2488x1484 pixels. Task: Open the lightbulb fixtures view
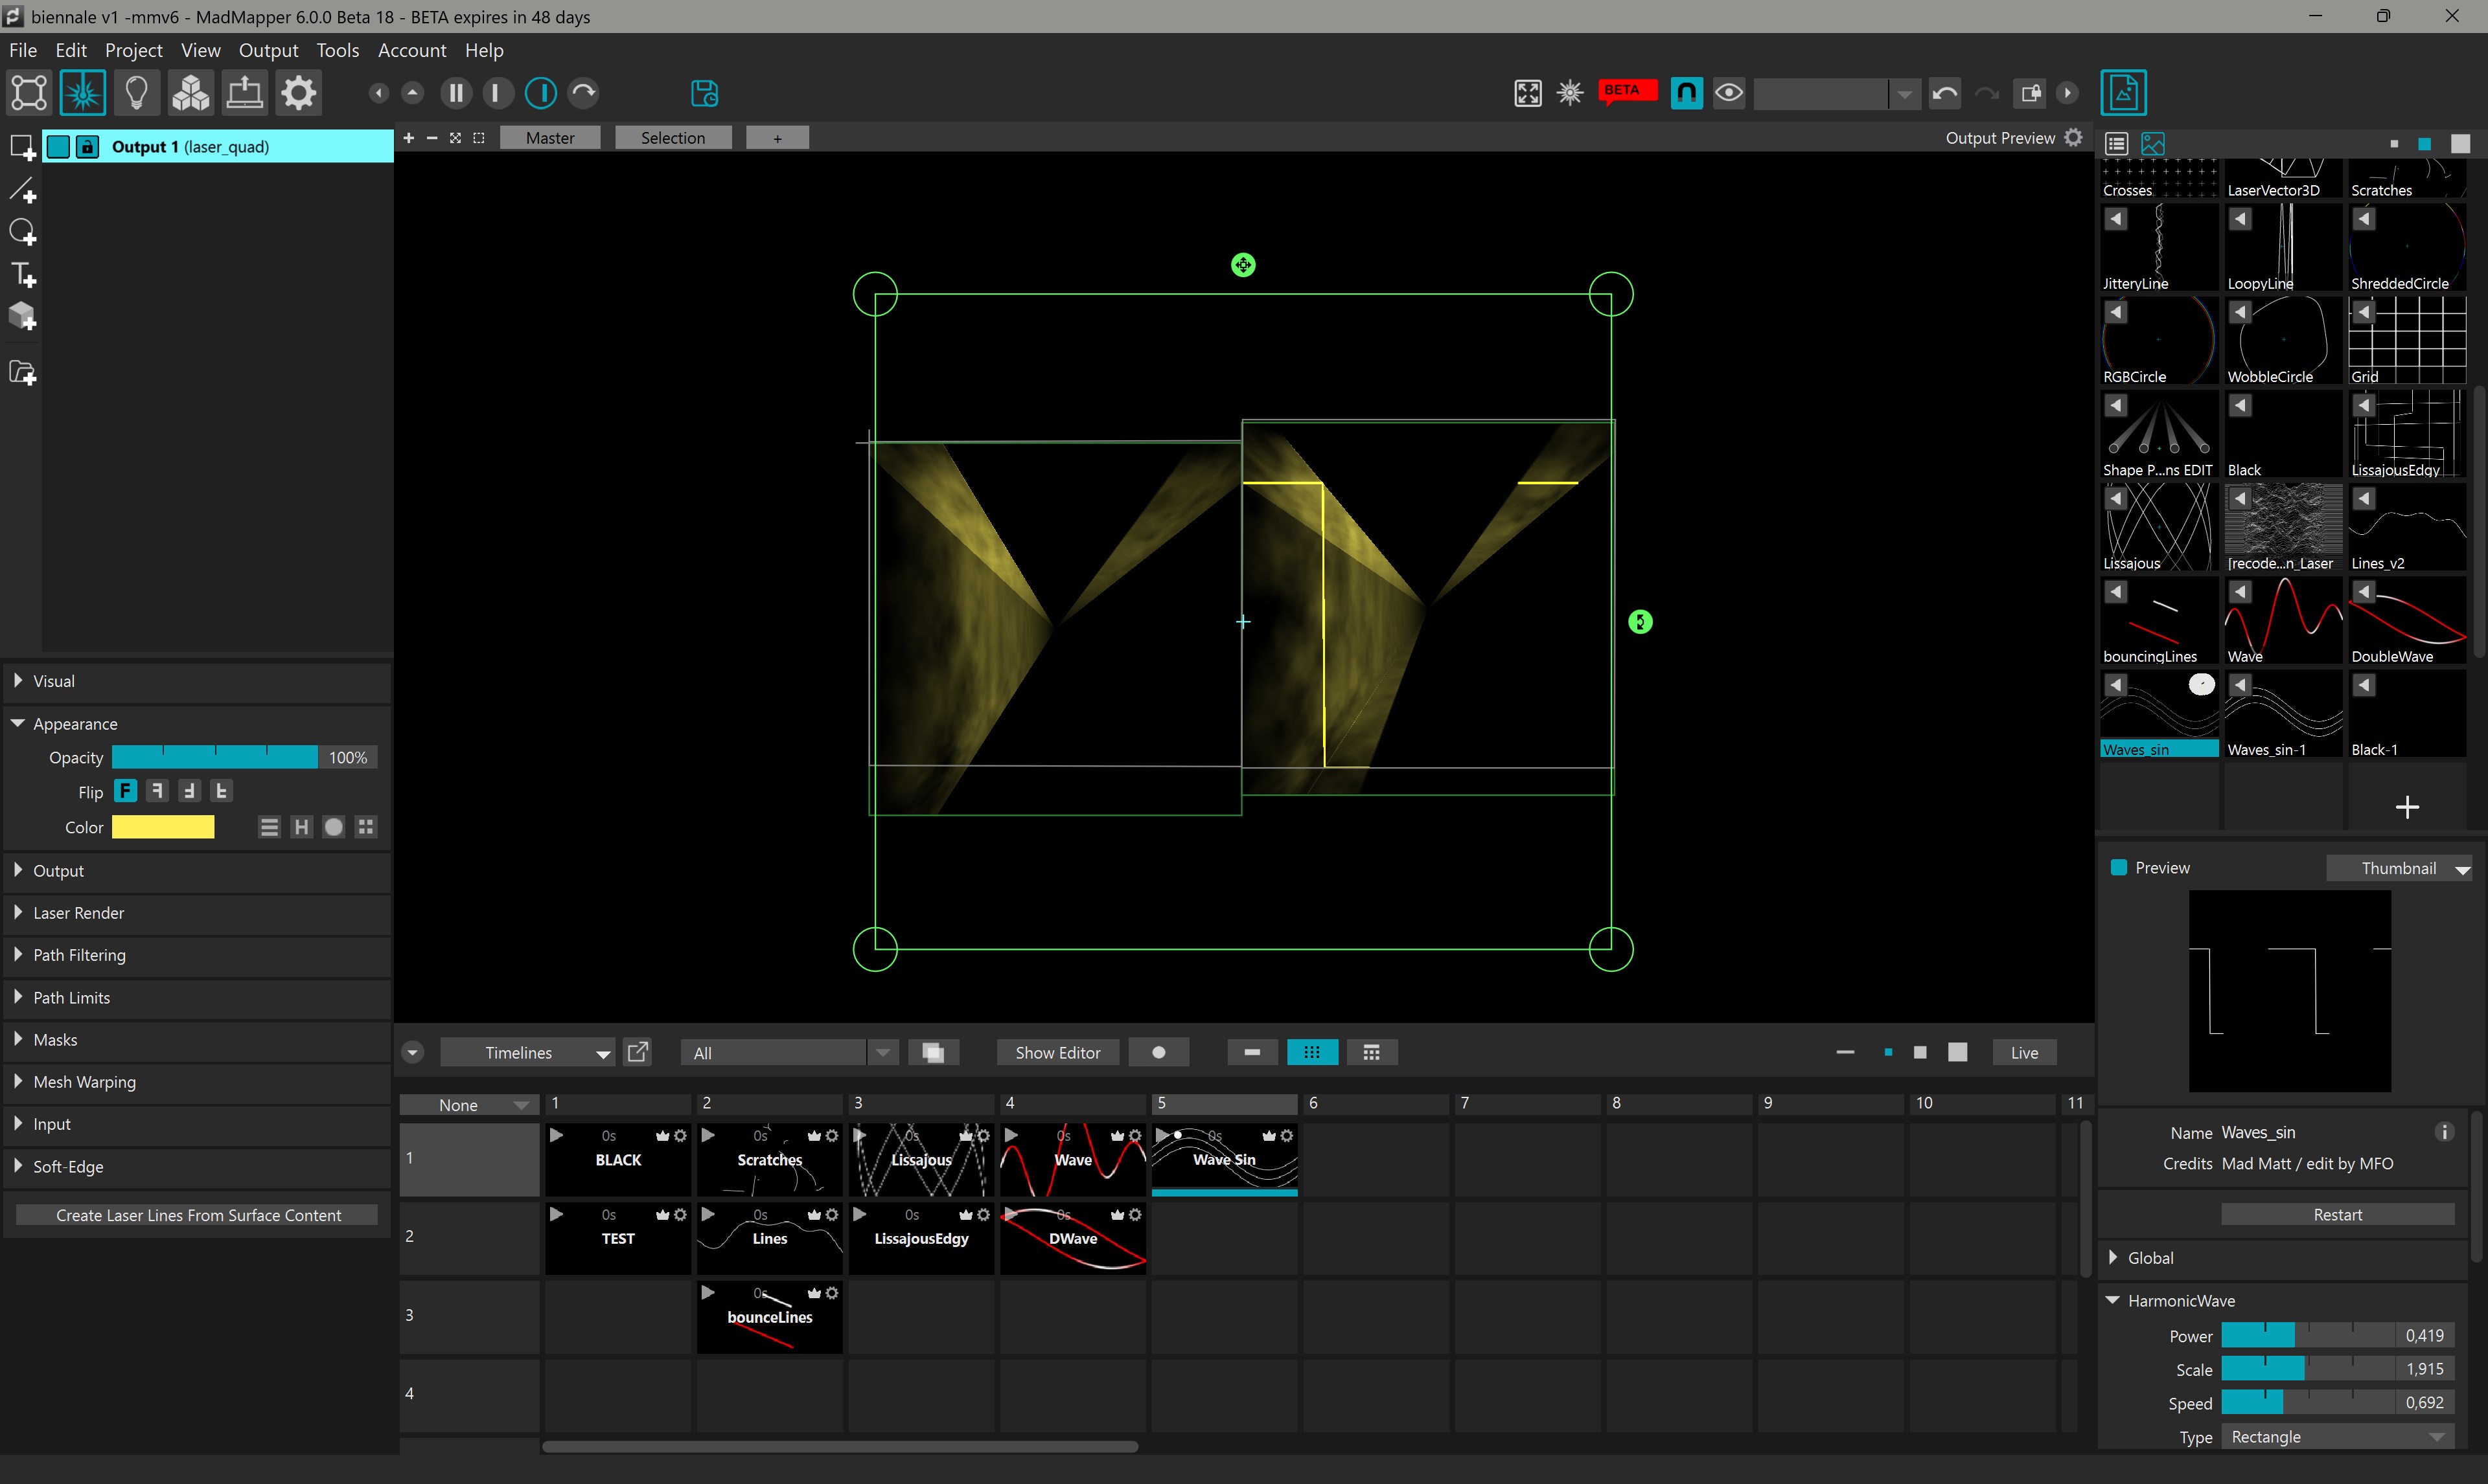coord(137,92)
